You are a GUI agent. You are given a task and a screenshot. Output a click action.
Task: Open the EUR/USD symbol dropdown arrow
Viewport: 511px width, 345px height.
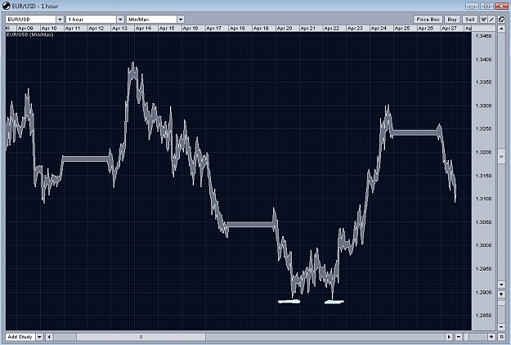coord(60,20)
